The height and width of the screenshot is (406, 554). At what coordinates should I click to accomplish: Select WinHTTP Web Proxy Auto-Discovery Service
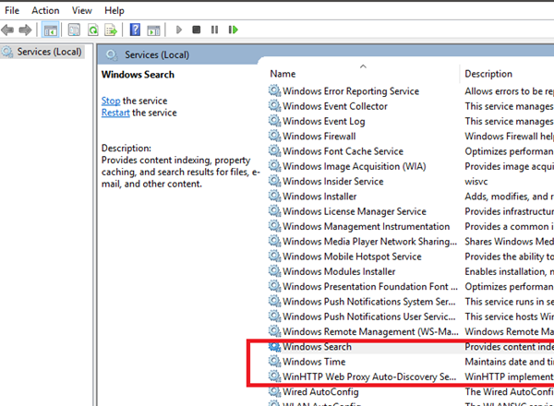(369, 376)
